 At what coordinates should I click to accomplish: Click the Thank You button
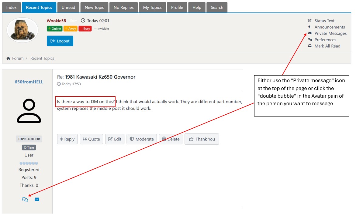click(x=202, y=139)
